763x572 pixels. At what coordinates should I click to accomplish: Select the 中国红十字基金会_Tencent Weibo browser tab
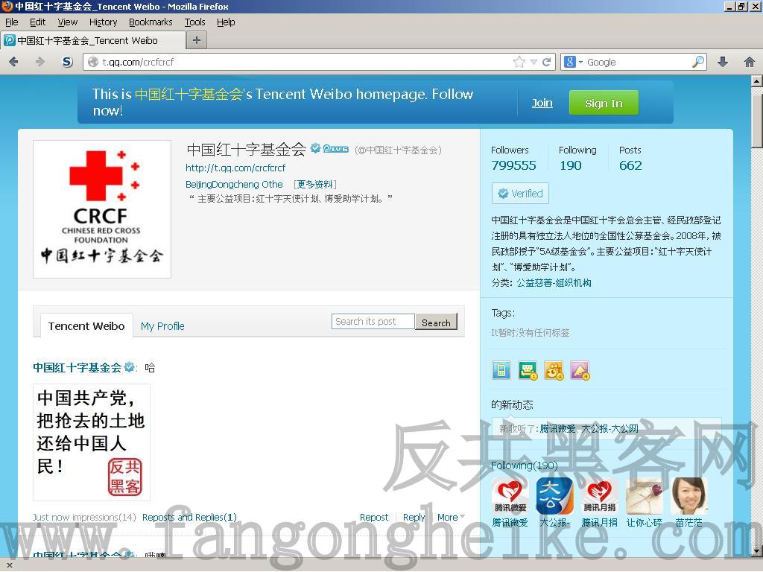point(93,40)
